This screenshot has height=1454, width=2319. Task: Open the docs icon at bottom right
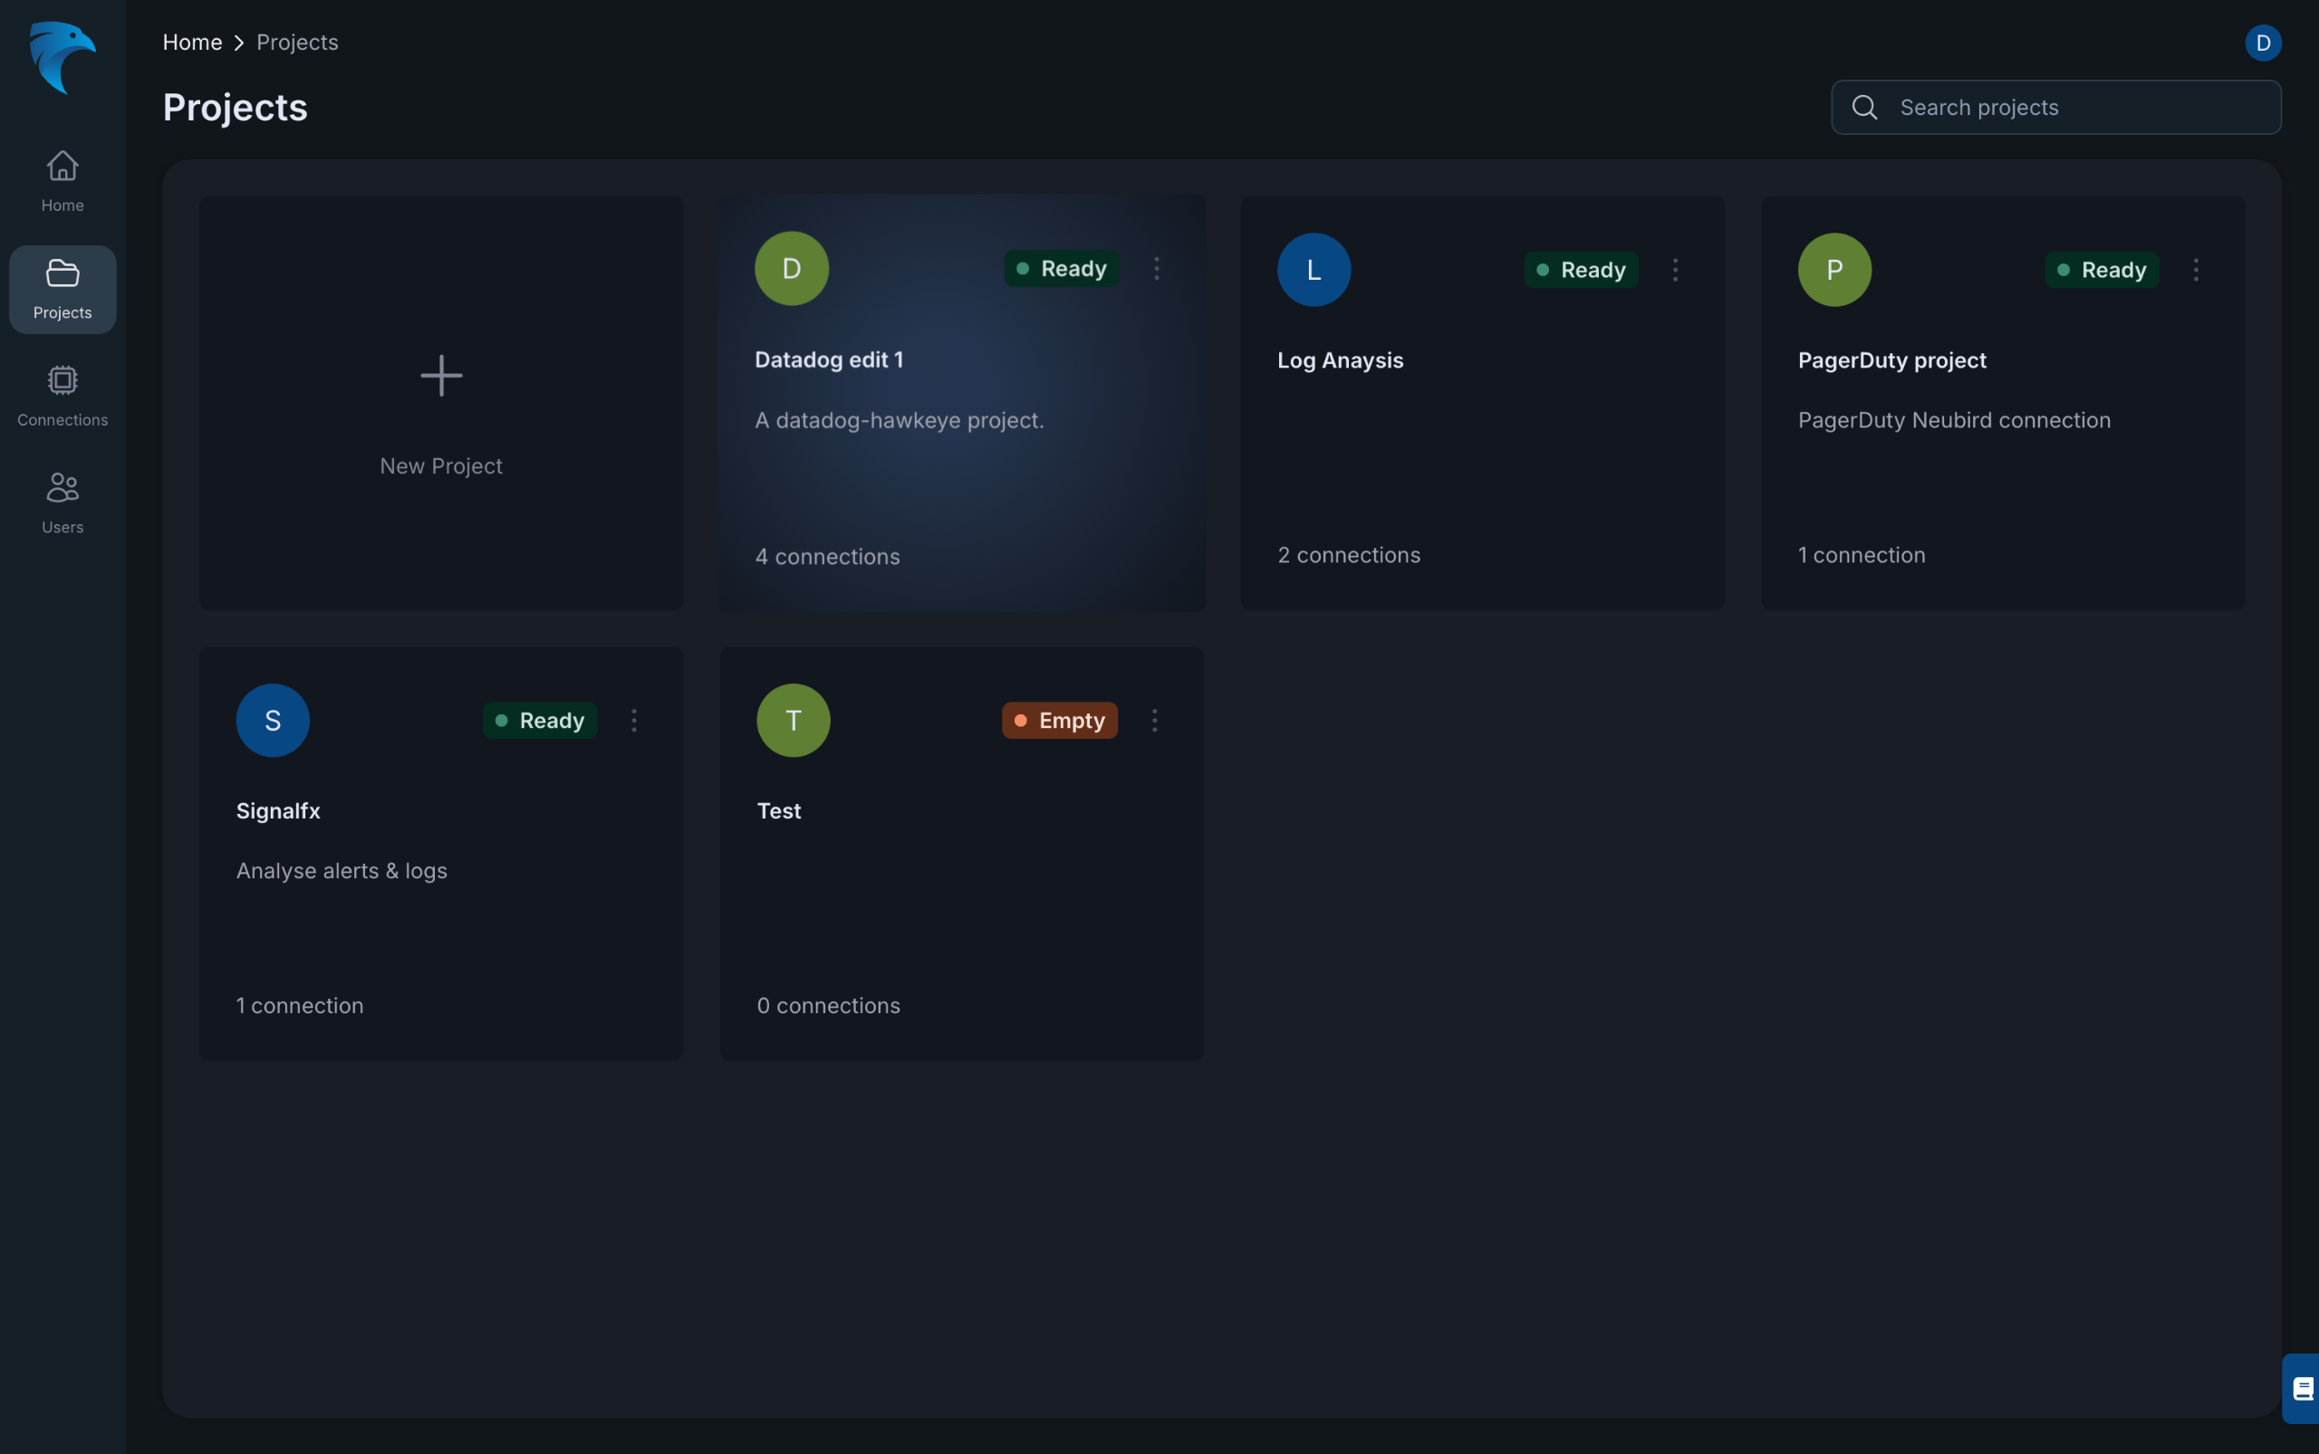click(2303, 1389)
